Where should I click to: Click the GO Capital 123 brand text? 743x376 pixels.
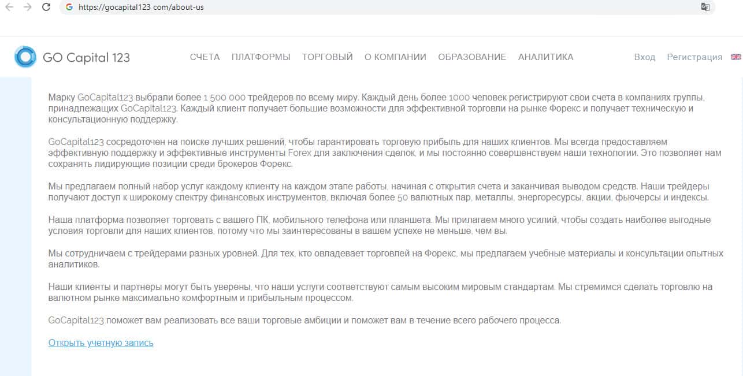[86, 57]
